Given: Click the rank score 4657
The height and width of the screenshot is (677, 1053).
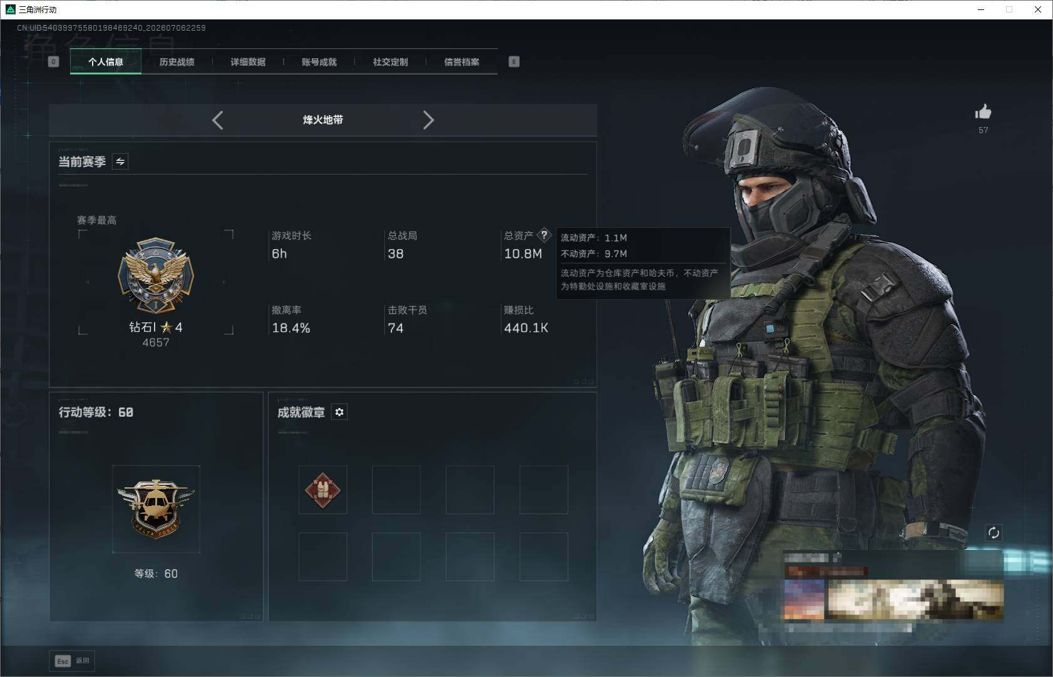Looking at the screenshot, I should point(156,343).
